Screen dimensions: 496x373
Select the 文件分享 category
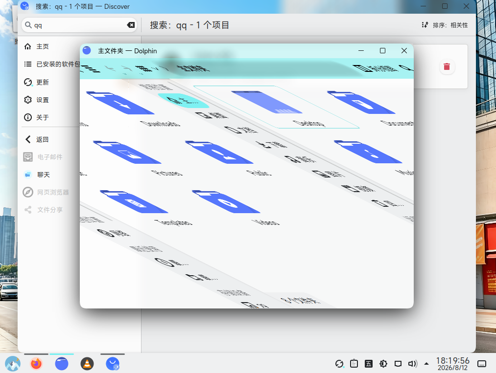(50, 210)
